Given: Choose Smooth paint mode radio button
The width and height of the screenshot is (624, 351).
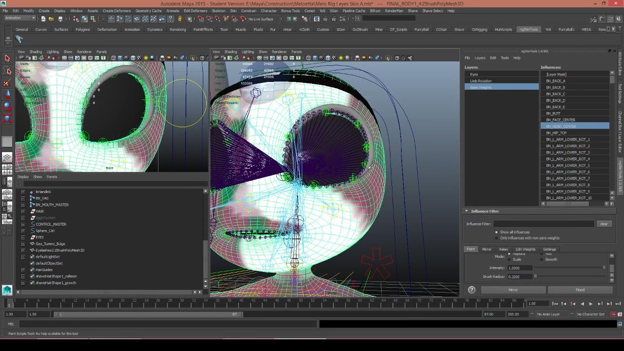Looking at the screenshot, I should tap(543, 259).
